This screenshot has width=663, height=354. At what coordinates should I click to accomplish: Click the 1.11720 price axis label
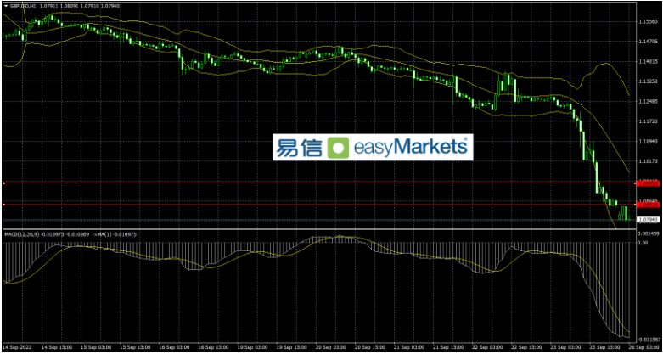(650, 121)
